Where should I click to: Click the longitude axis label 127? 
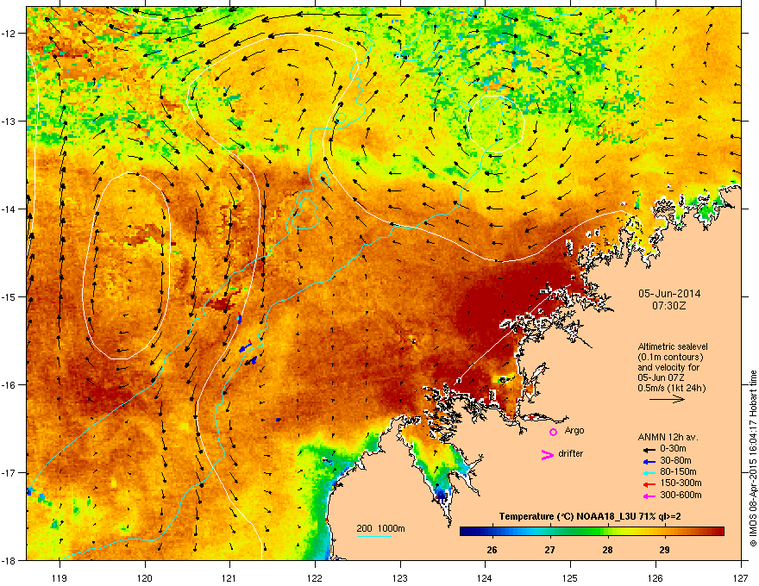pyautogui.click(x=741, y=578)
